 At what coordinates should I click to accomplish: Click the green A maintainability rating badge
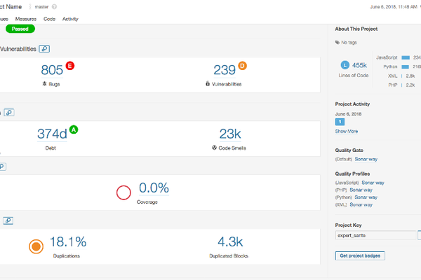tap(74, 129)
